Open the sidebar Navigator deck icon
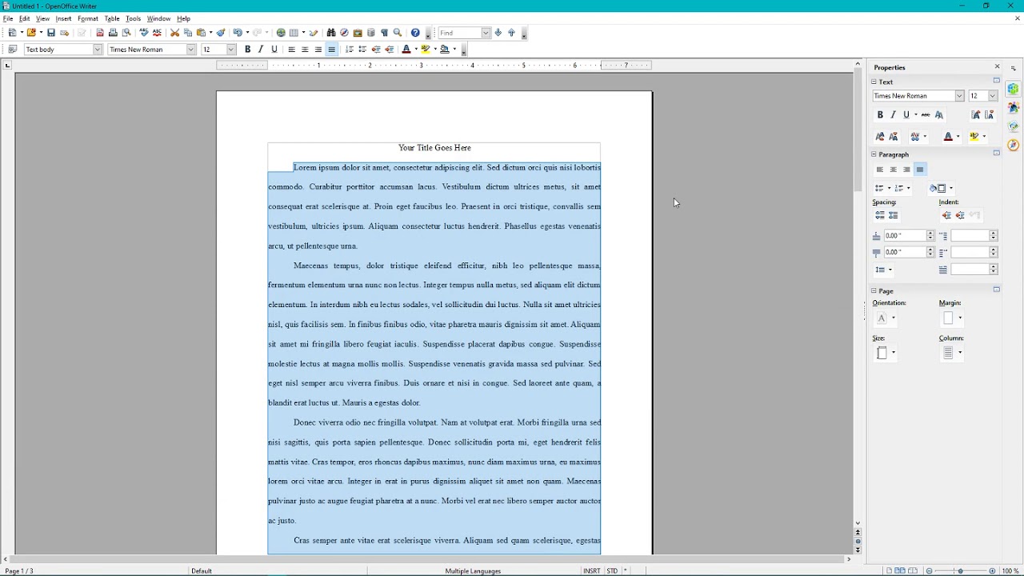1024x576 pixels. coord(1014,145)
